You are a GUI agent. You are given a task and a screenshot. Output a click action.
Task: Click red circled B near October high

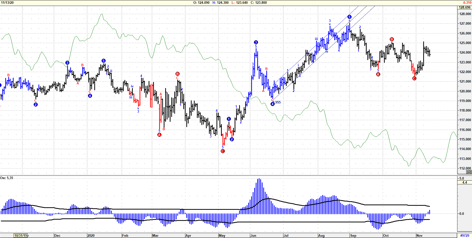point(392,39)
